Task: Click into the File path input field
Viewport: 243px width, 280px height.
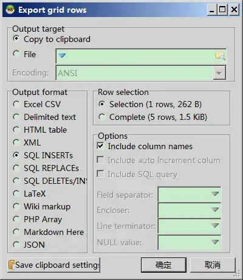Action: tap(141, 56)
